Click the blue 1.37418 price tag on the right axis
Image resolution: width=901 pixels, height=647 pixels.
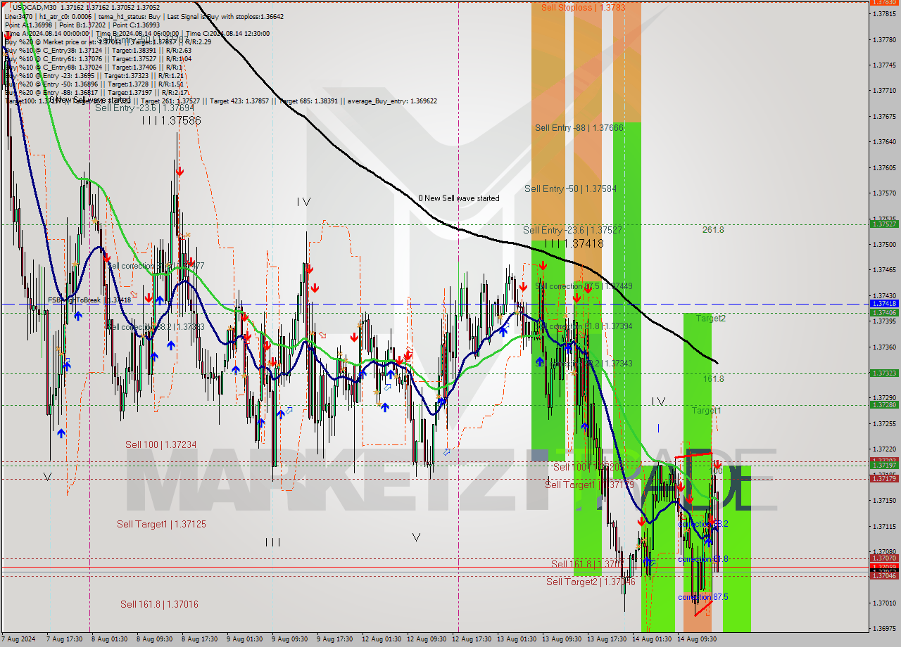coord(883,302)
